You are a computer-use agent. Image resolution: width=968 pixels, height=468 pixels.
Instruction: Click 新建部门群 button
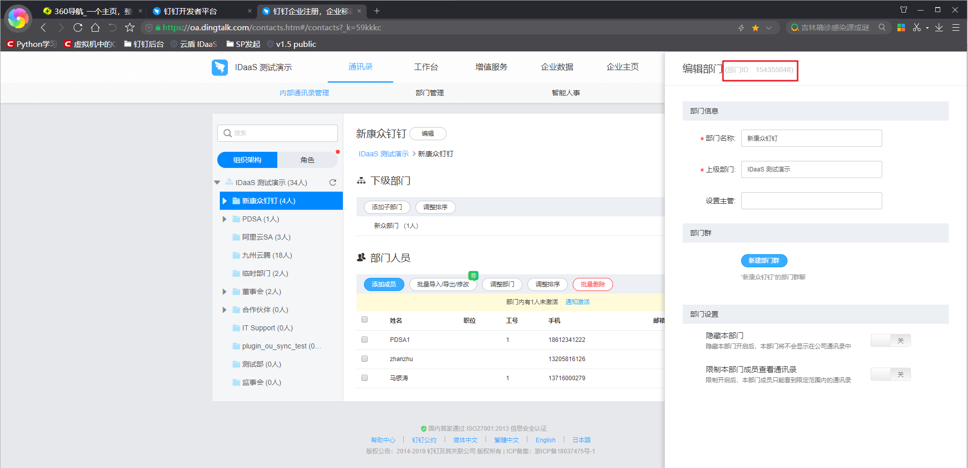click(764, 261)
